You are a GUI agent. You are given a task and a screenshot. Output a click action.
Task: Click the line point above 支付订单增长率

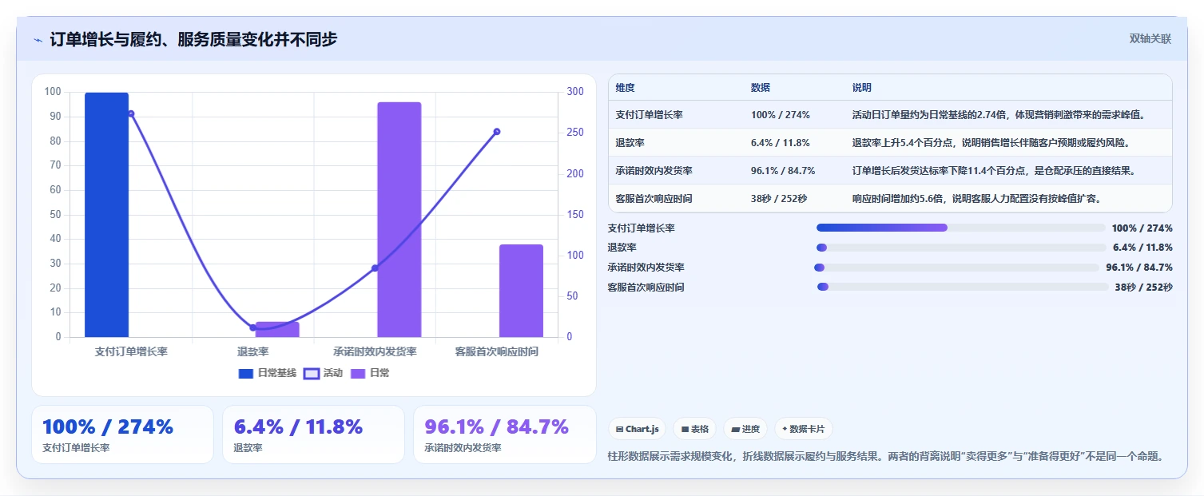tap(131, 114)
